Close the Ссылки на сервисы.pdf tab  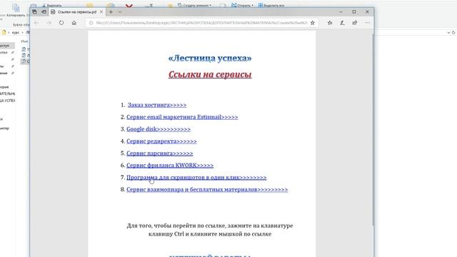pyautogui.click(x=101, y=12)
